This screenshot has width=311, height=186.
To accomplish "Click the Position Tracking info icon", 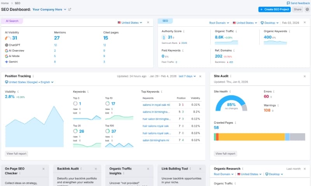I will tap(33, 76).
